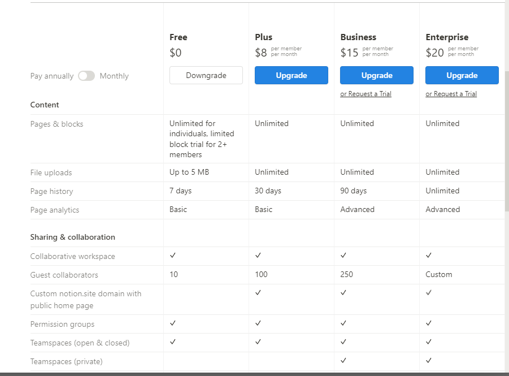Image resolution: width=509 pixels, height=376 pixels.
Task: Click the Collaborative workspace checkmark in Free column
Action: click(173, 256)
